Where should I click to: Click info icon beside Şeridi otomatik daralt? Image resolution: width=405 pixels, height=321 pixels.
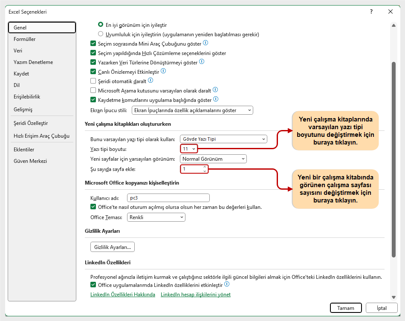click(150, 81)
